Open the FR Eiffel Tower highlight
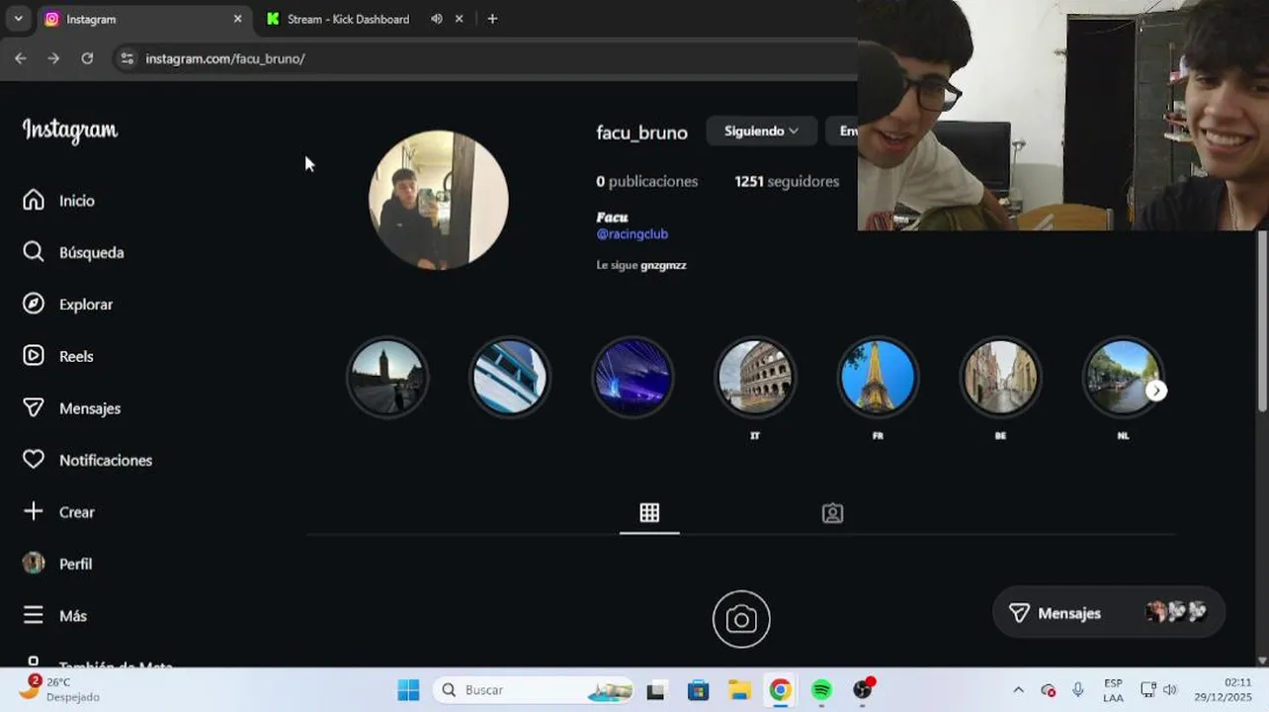The image size is (1269, 712). coord(878,378)
